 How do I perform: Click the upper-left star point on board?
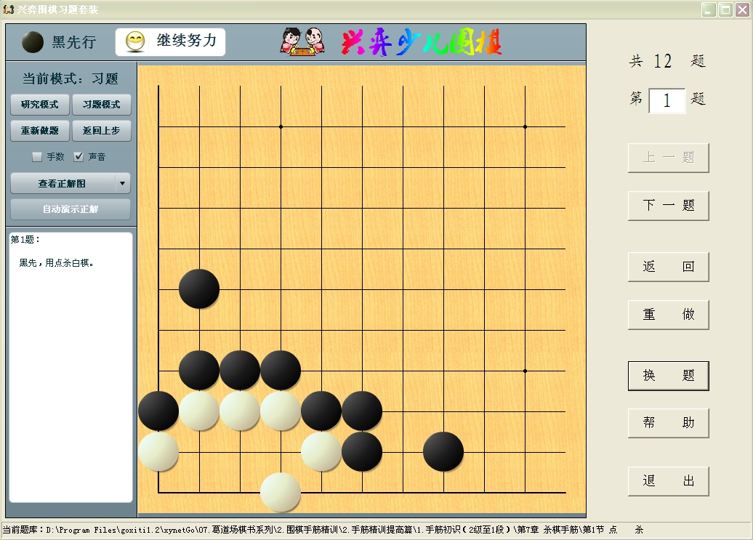click(281, 126)
